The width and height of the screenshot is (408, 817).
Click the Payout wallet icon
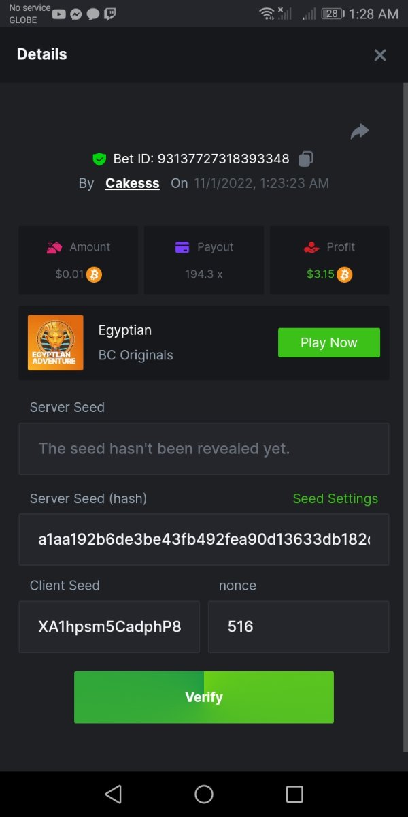pos(182,247)
